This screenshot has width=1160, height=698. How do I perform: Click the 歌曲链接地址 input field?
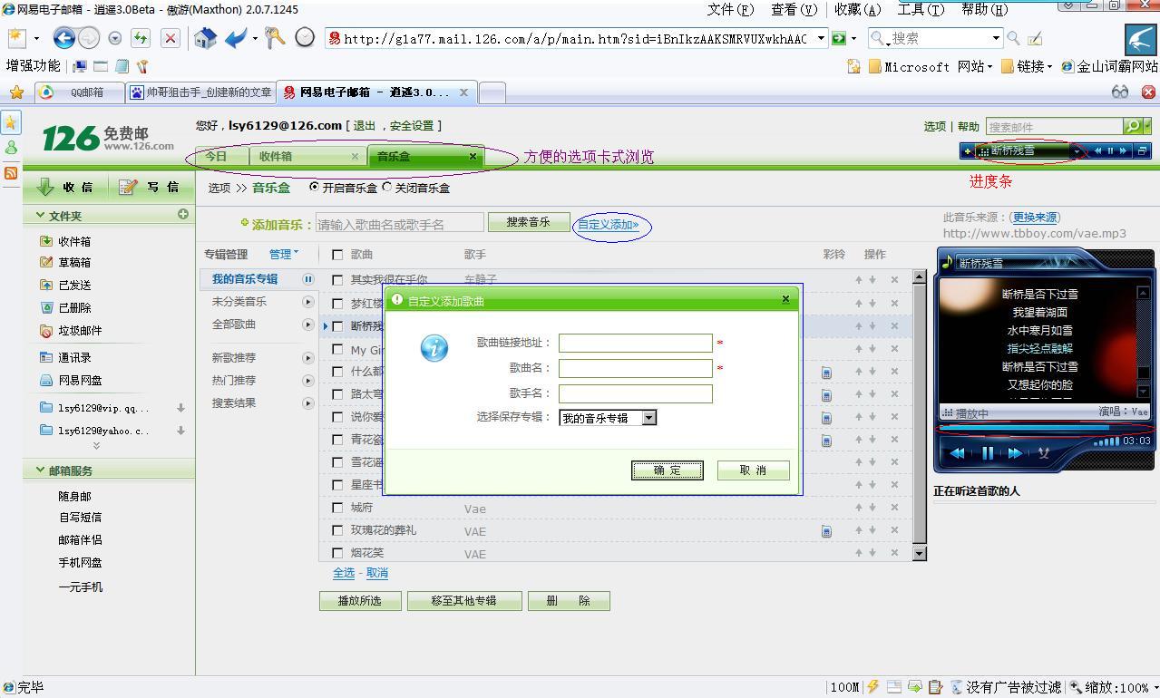point(636,343)
